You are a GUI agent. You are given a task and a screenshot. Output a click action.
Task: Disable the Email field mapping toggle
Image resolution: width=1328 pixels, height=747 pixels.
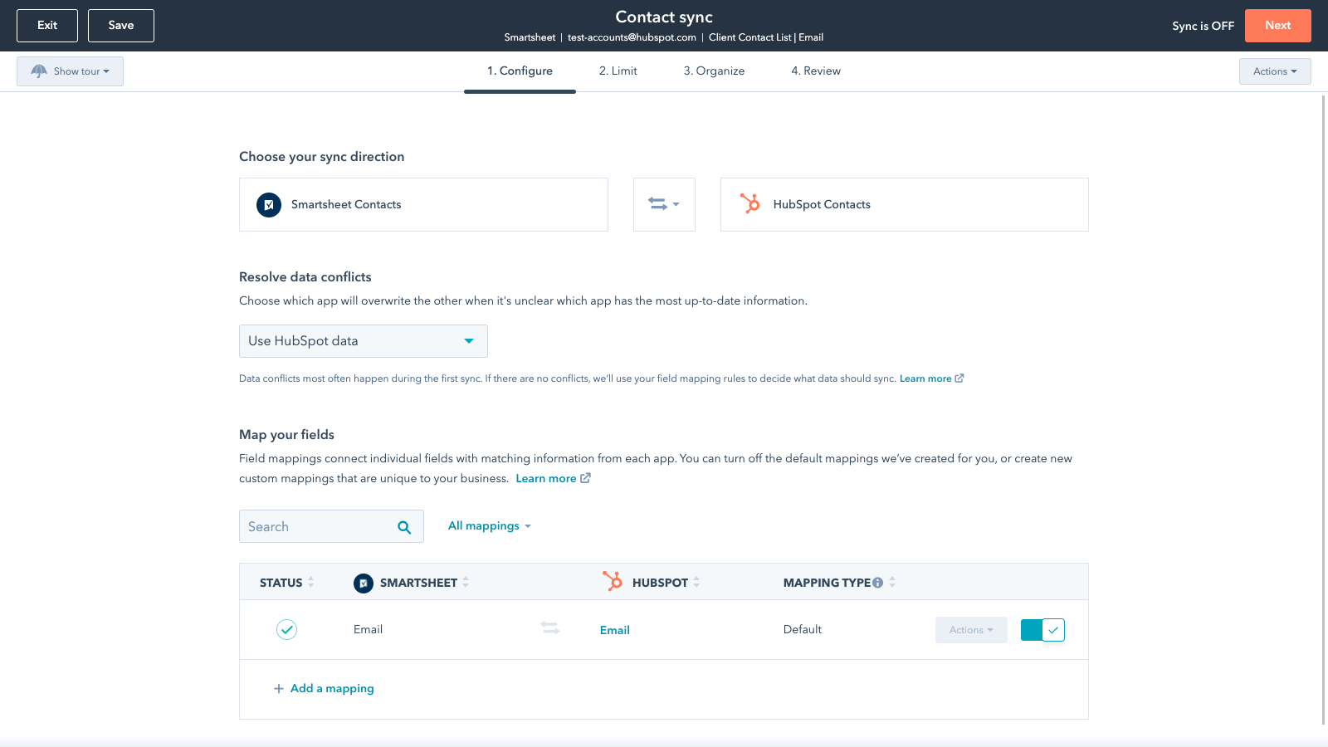(x=1042, y=630)
